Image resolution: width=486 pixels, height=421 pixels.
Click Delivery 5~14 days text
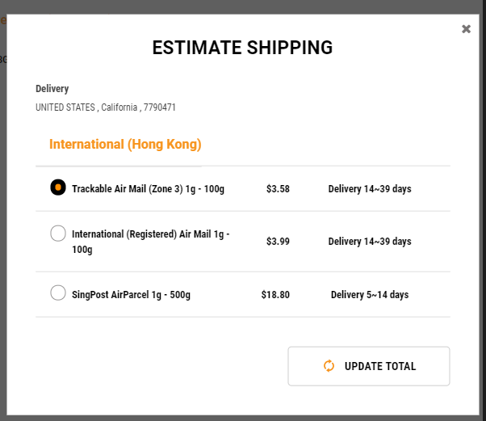pyautogui.click(x=370, y=294)
